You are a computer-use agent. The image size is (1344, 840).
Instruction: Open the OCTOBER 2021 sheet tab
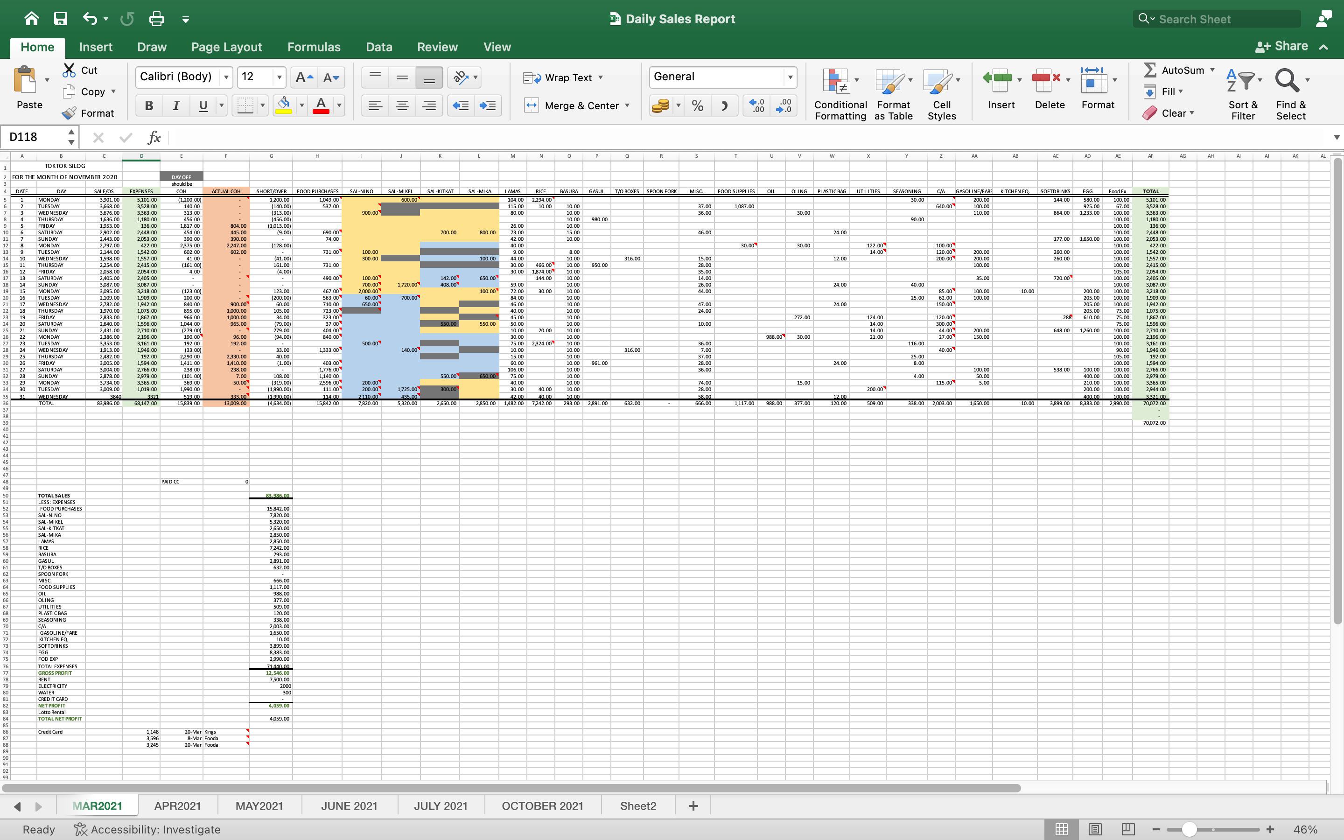pyautogui.click(x=543, y=806)
